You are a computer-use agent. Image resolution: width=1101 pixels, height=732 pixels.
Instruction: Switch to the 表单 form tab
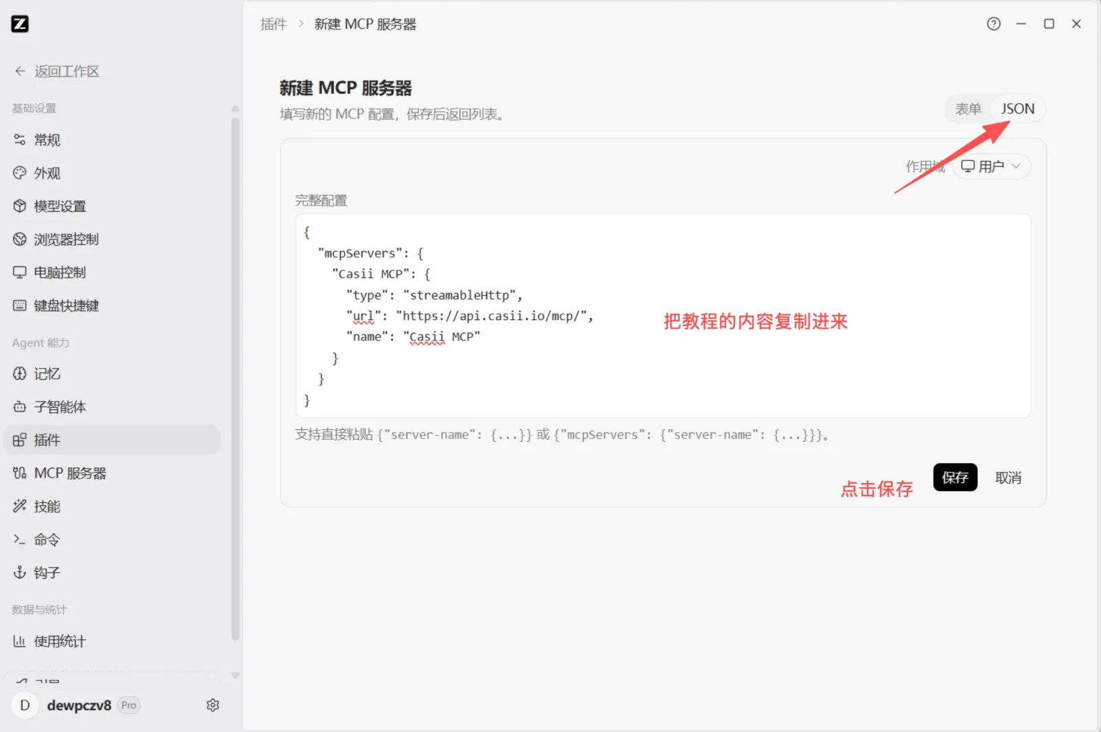(968, 109)
